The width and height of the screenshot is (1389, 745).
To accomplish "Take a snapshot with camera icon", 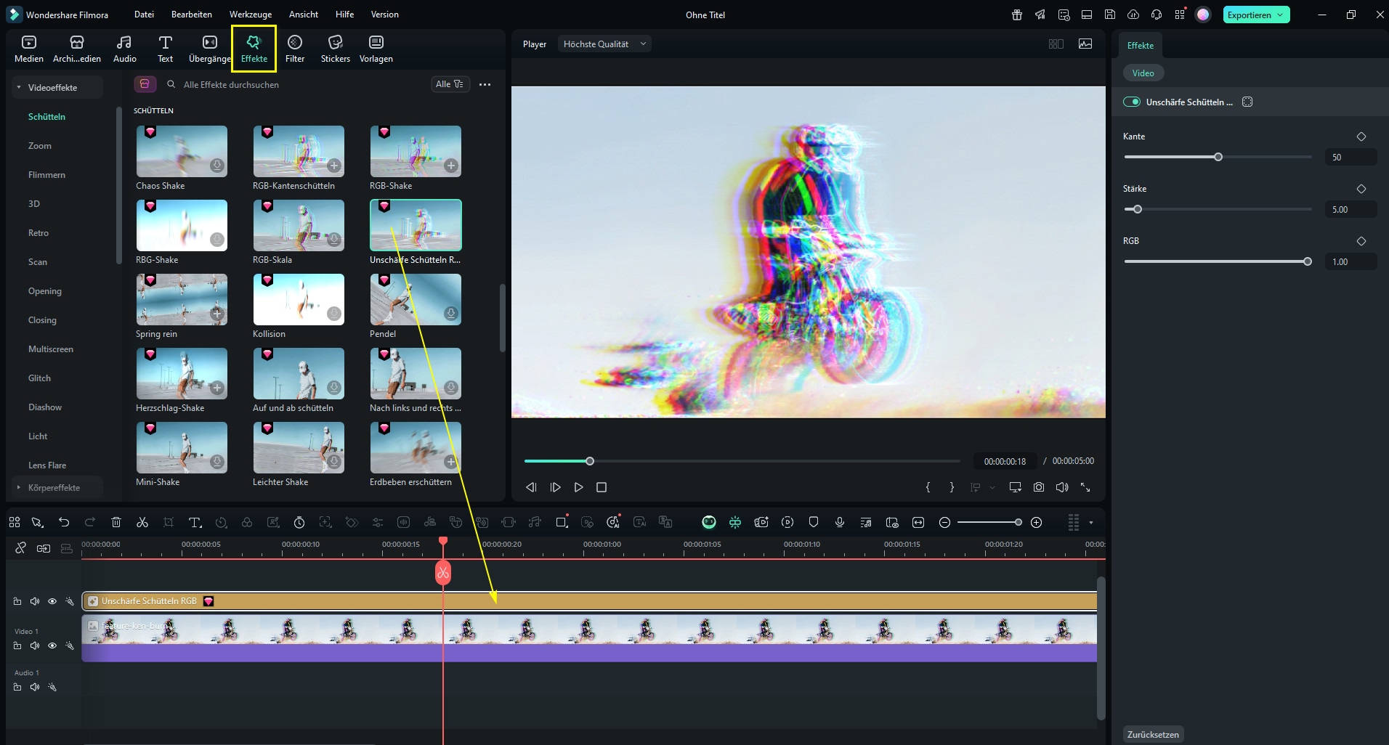I will [1039, 487].
